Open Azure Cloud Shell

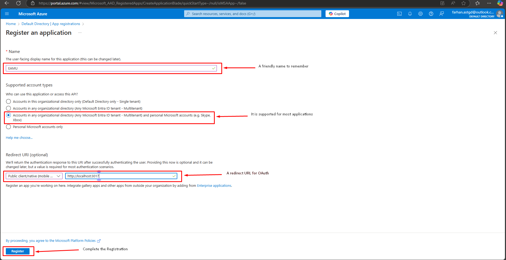tap(399, 14)
